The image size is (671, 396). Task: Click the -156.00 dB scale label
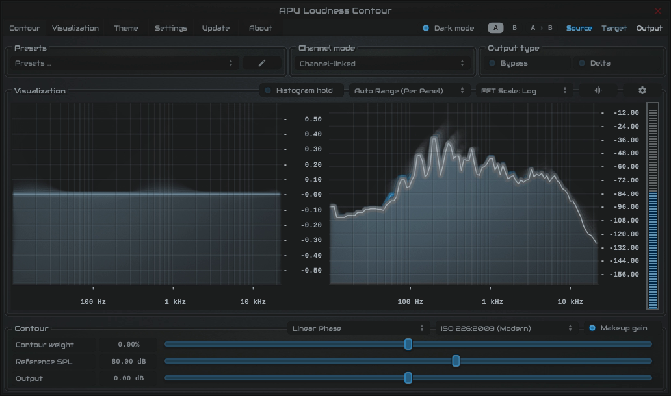coord(624,274)
